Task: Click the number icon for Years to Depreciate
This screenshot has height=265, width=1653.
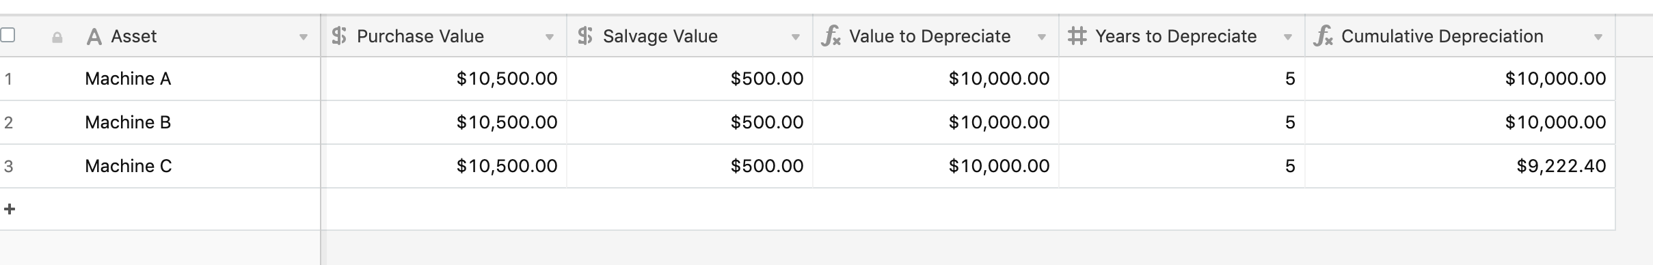Action: click(x=1077, y=36)
